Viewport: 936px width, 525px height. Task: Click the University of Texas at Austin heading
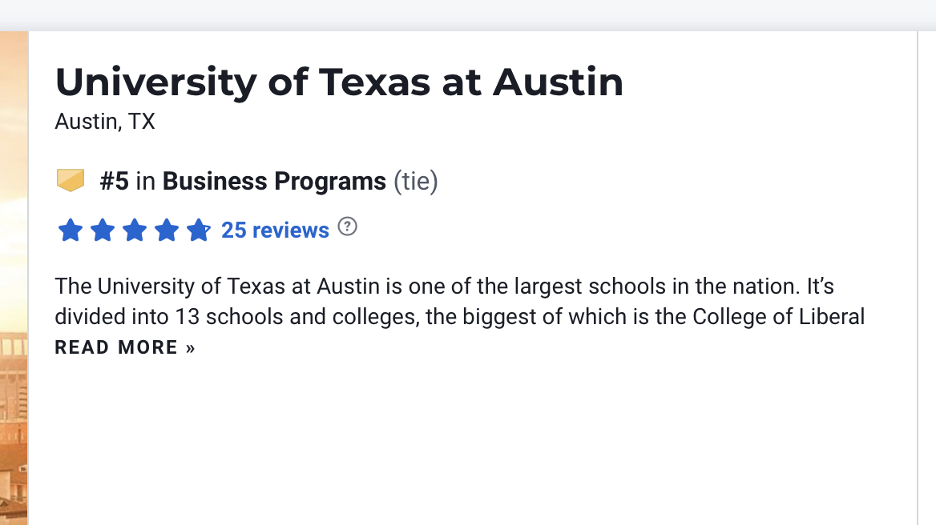click(x=339, y=82)
